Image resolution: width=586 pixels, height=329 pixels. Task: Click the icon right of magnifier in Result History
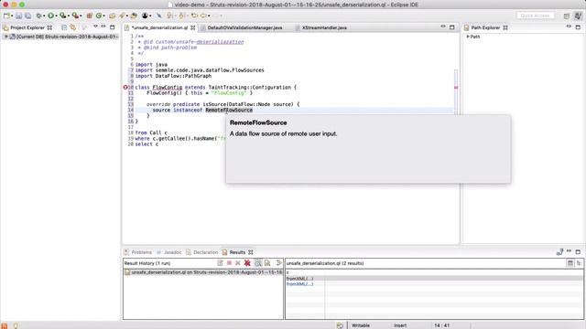pyautogui.click(x=267, y=263)
